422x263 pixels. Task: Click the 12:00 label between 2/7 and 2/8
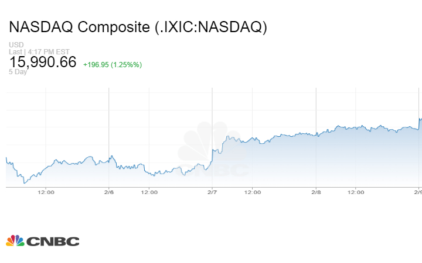pyautogui.click(x=253, y=192)
